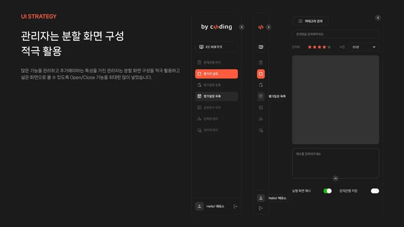Set difficulty to four stars
404x227 pixels.
pyautogui.click(x=325, y=47)
